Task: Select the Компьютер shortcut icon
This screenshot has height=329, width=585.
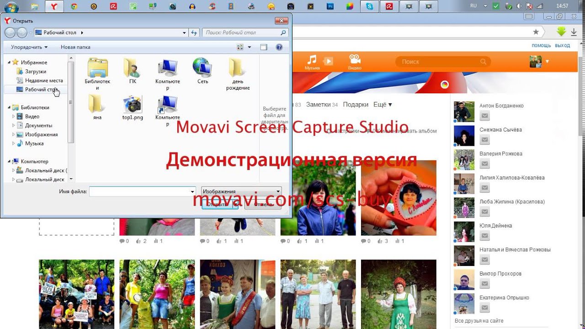Action: pyautogui.click(x=168, y=110)
